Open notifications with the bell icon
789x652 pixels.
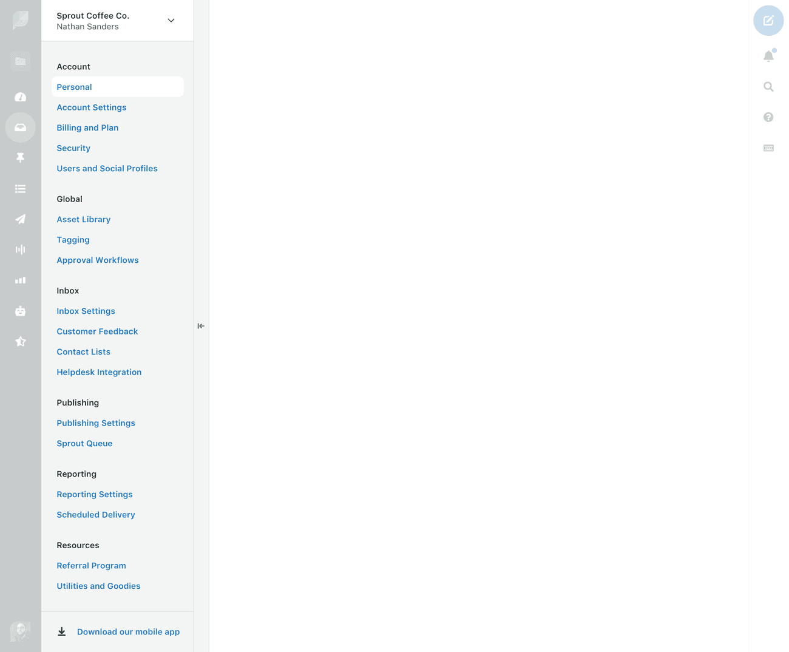[x=768, y=56]
